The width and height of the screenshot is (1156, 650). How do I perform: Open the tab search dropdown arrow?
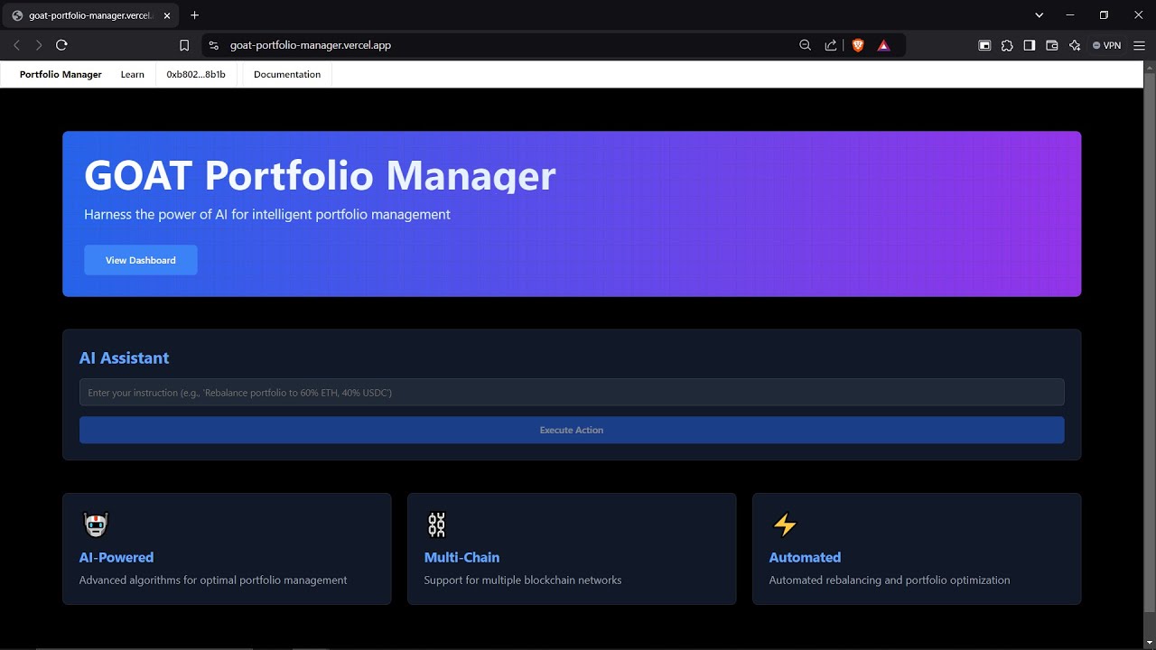1039,15
